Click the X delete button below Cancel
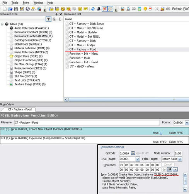The image size is (189, 194). pos(175,169)
